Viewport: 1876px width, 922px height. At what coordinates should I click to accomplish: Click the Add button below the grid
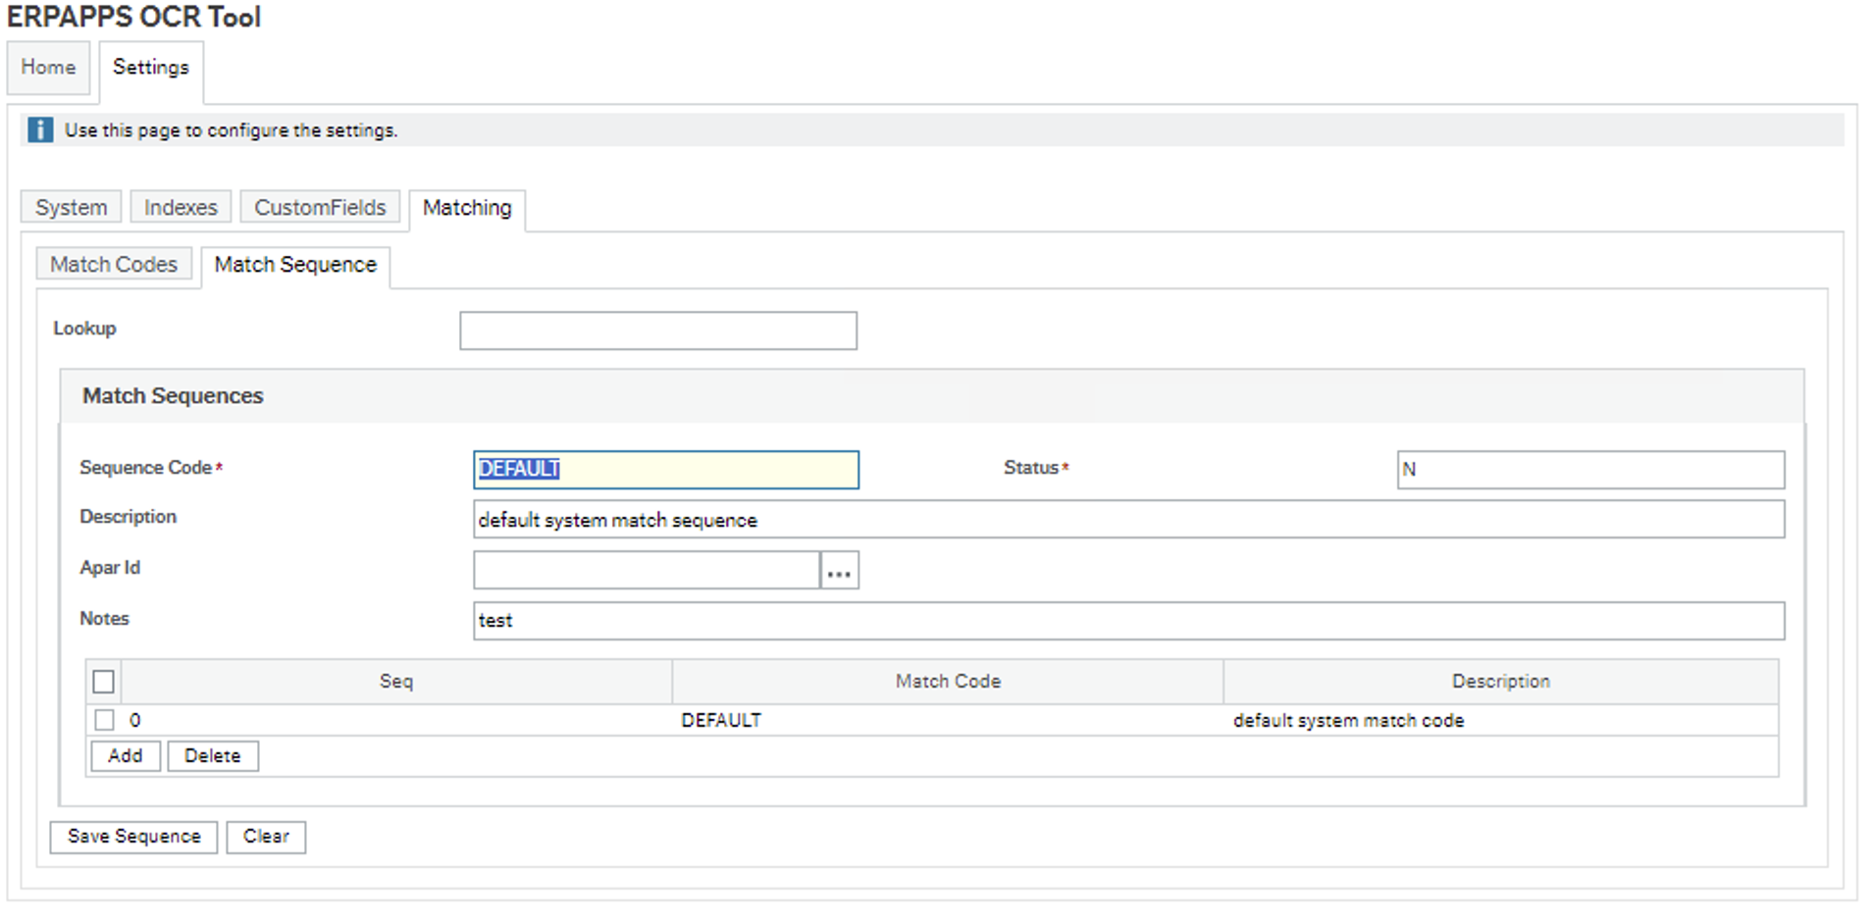(125, 755)
